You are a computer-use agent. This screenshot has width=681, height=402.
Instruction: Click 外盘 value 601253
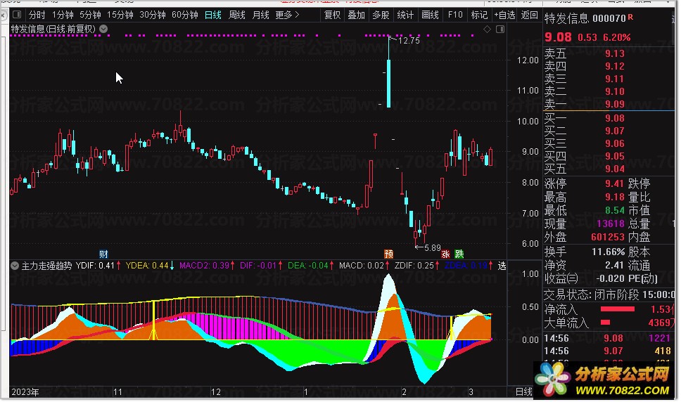(x=608, y=237)
